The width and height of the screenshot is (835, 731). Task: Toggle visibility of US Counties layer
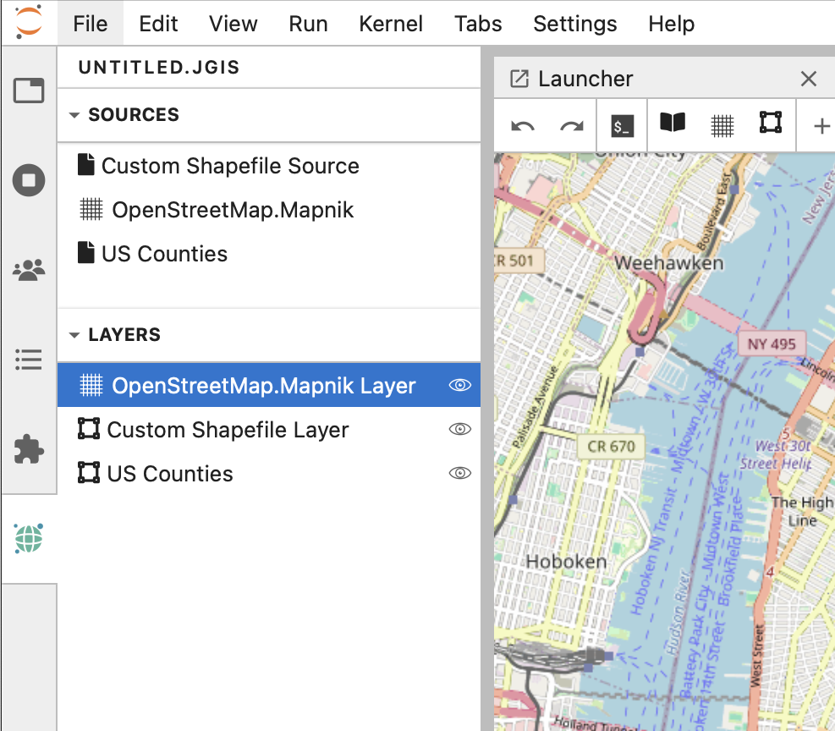coord(459,474)
